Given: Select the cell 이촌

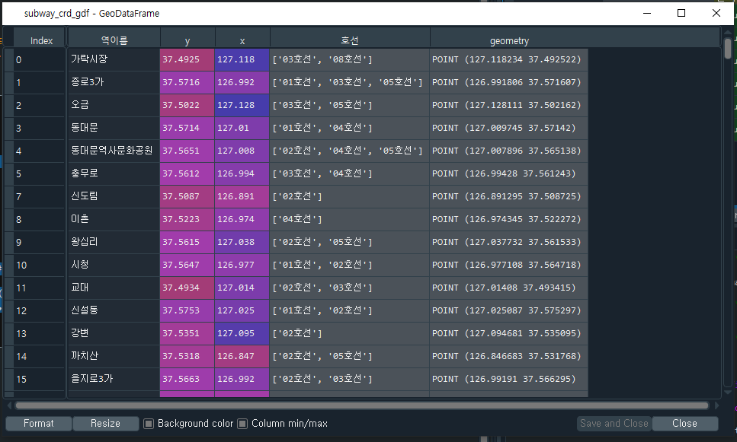Looking at the screenshot, I should 114,219.
